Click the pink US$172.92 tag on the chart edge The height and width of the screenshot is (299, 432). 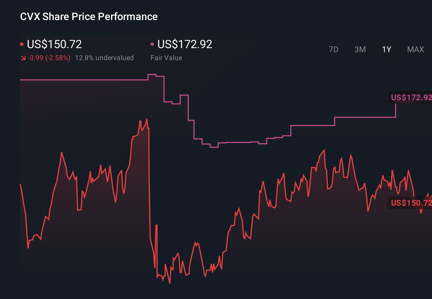pos(411,97)
